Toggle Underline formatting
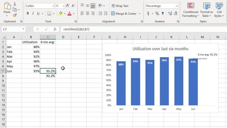This screenshot has width=227, height=128. pyautogui.click(x=38, y=14)
